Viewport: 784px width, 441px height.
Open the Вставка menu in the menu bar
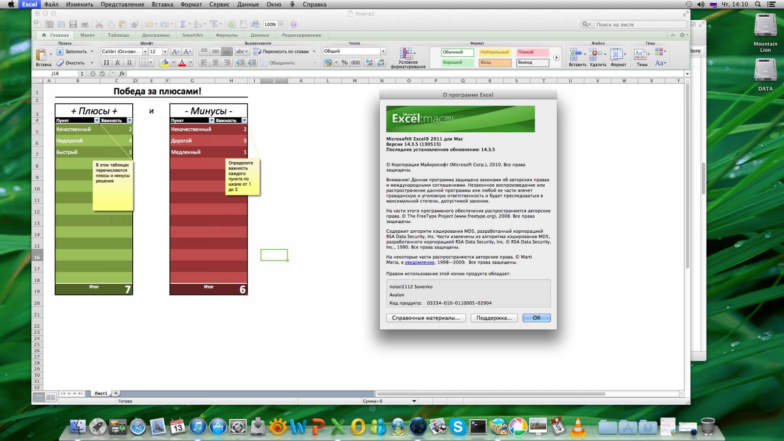pyautogui.click(x=162, y=4)
